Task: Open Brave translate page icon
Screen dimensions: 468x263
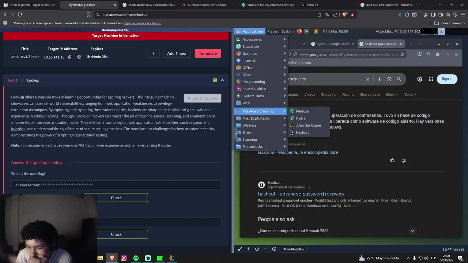Action: point(327,15)
